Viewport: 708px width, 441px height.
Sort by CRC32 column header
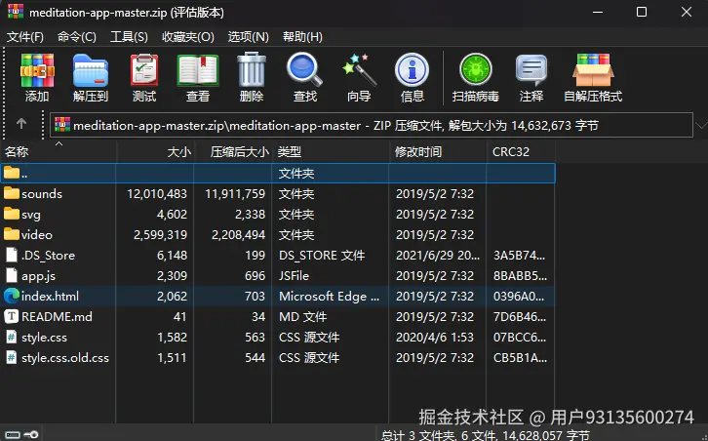[521, 151]
